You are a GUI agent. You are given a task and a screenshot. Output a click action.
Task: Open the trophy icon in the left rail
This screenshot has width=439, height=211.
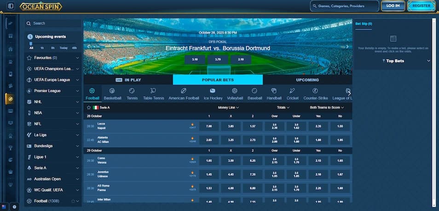pos(11,148)
